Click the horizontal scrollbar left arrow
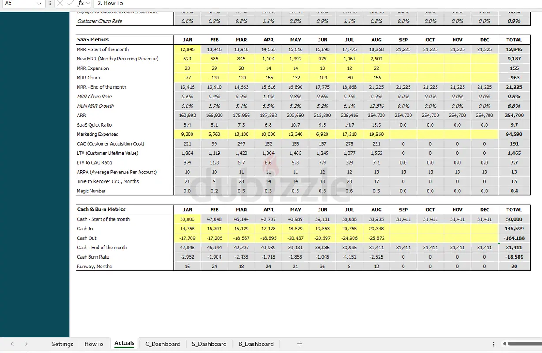This screenshot has height=353, width=542. click(x=504, y=344)
